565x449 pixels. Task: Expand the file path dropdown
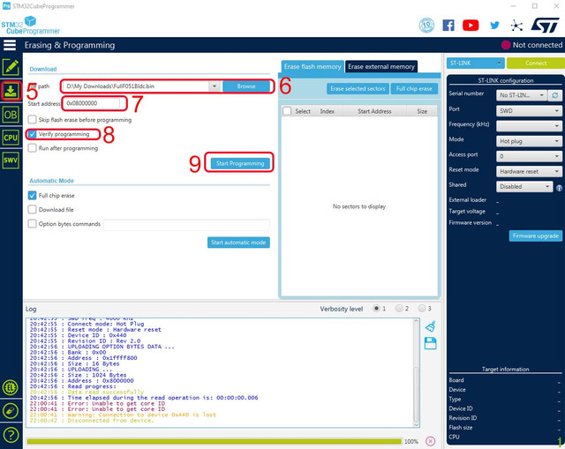coord(215,86)
